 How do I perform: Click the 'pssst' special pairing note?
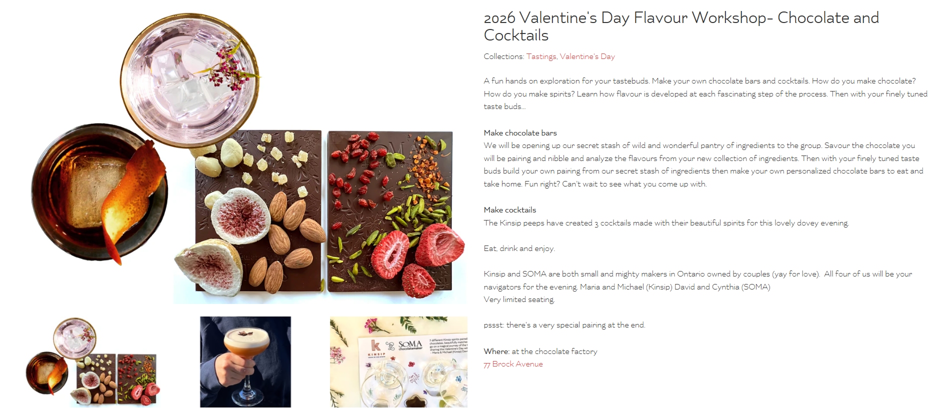[564, 325]
